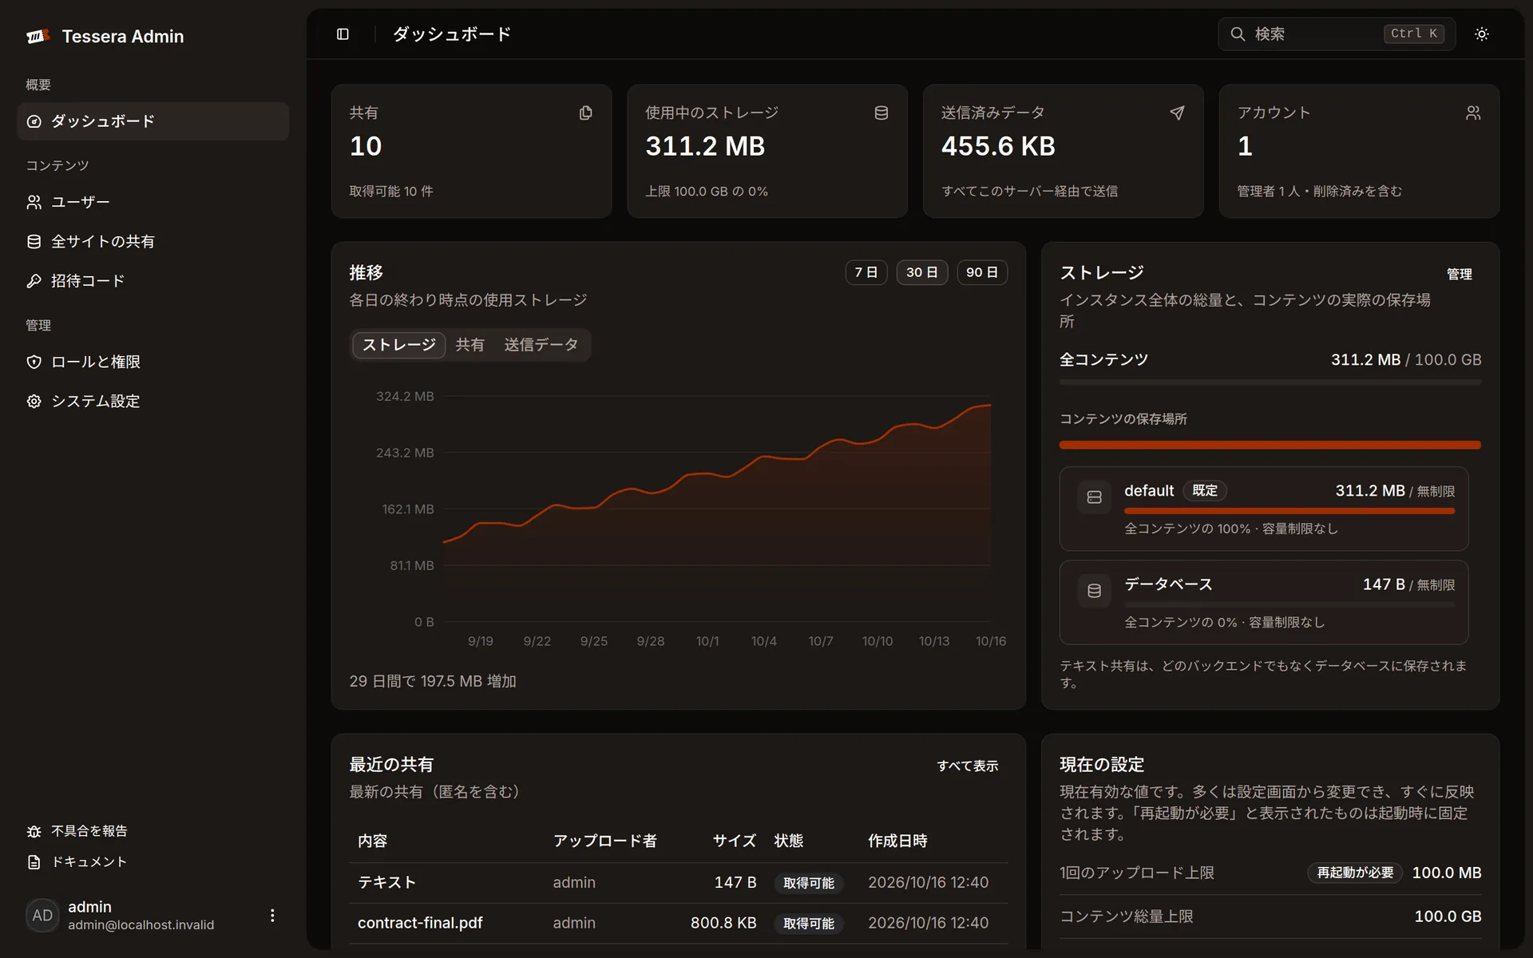Click the Tessera Admin logo icon
Image resolution: width=1533 pixels, height=958 pixels.
[38, 36]
